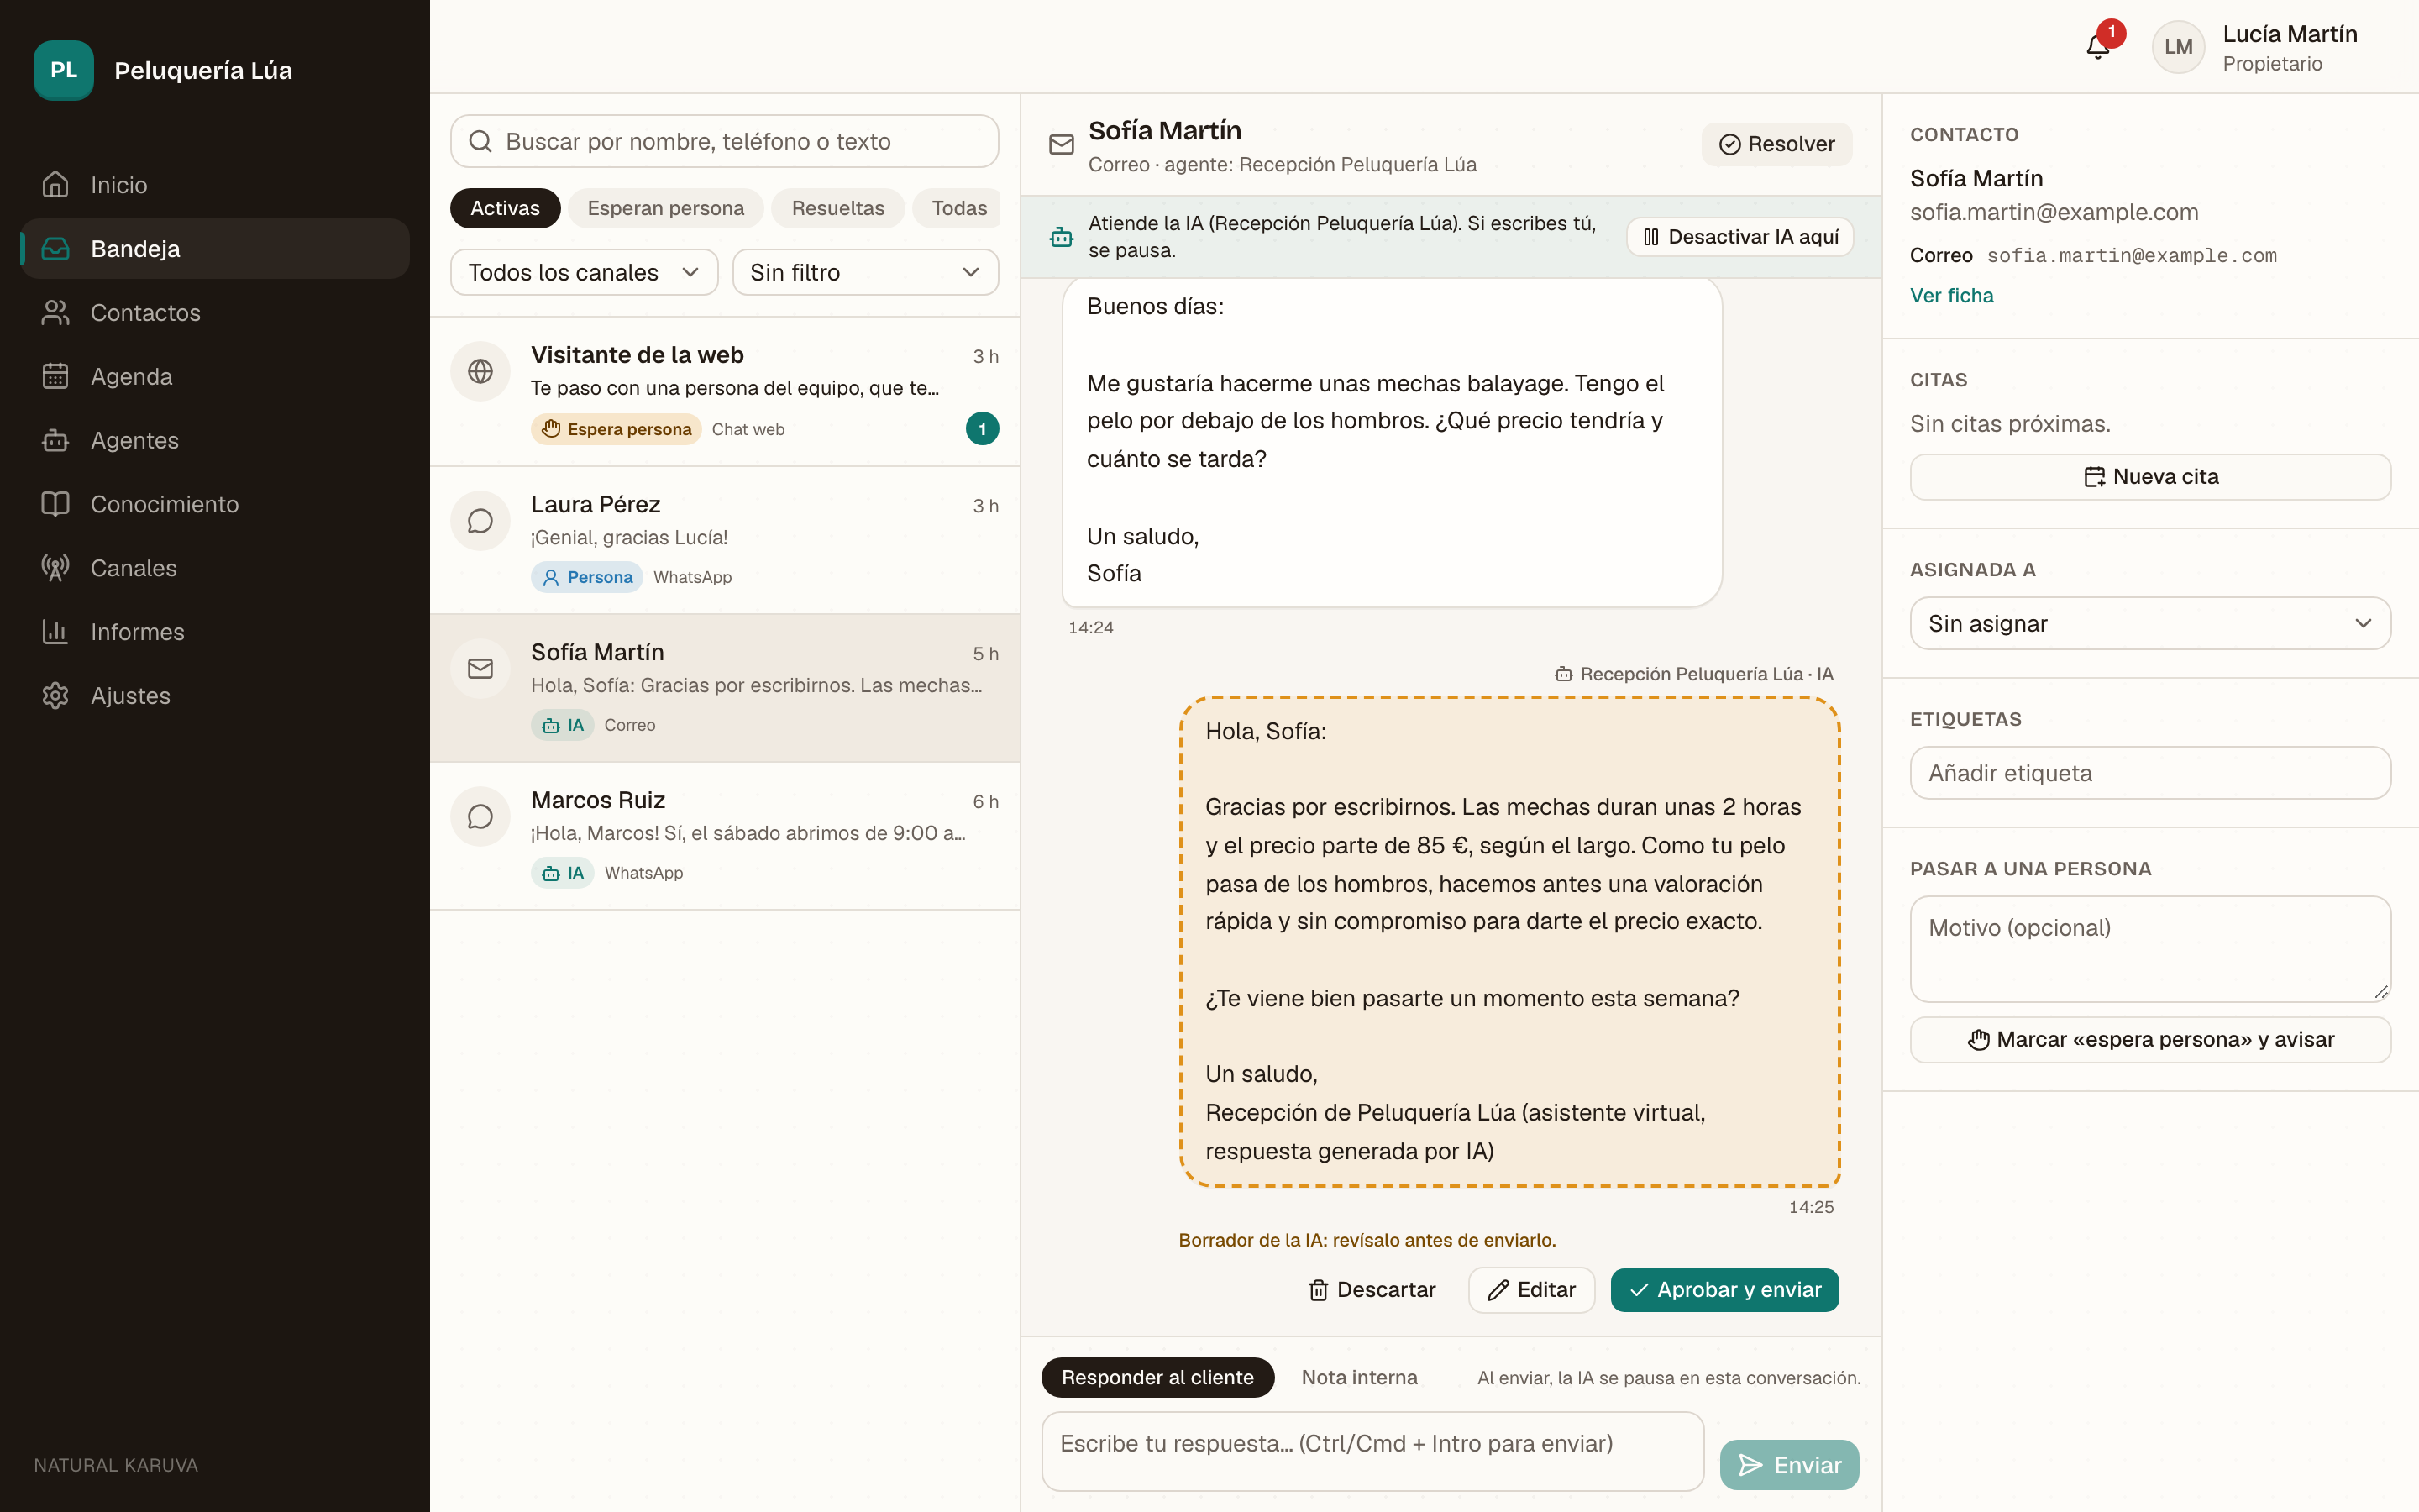Click the PL salon logo

point(63,70)
